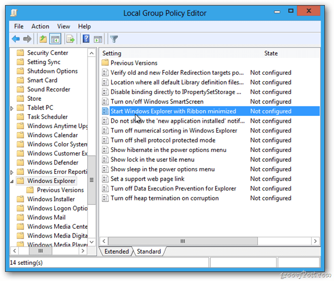334x281 pixels.
Task: Toggle the Show/Hide Console Tree icon
Action: click(55, 39)
